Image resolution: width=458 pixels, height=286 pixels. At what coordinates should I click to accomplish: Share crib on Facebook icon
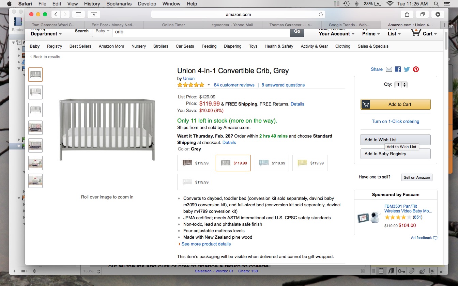coord(398,69)
